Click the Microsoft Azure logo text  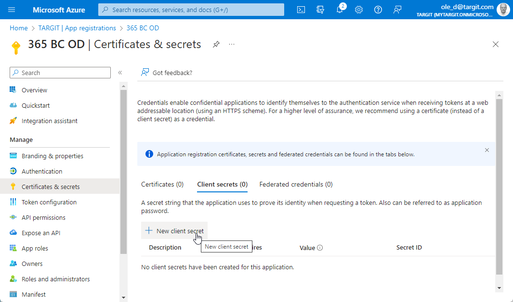click(59, 10)
